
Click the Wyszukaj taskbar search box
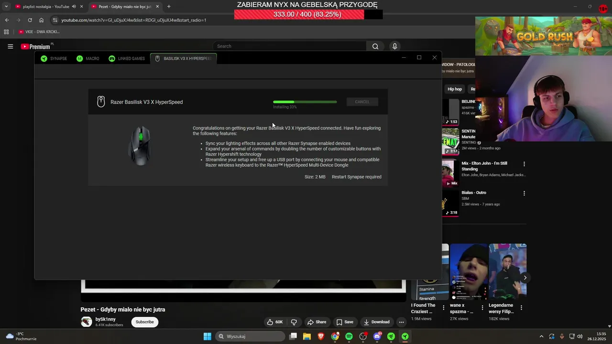(x=250, y=336)
